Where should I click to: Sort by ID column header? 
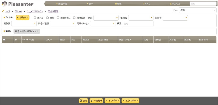coord(17,39)
